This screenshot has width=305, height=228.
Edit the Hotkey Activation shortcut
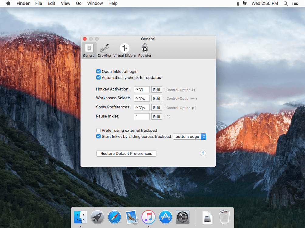[x=157, y=90]
